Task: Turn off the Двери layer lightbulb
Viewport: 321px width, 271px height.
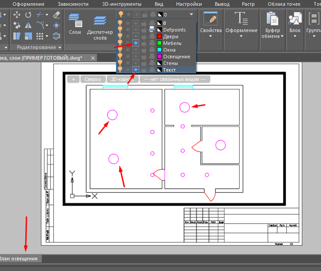Action: (x=120, y=36)
